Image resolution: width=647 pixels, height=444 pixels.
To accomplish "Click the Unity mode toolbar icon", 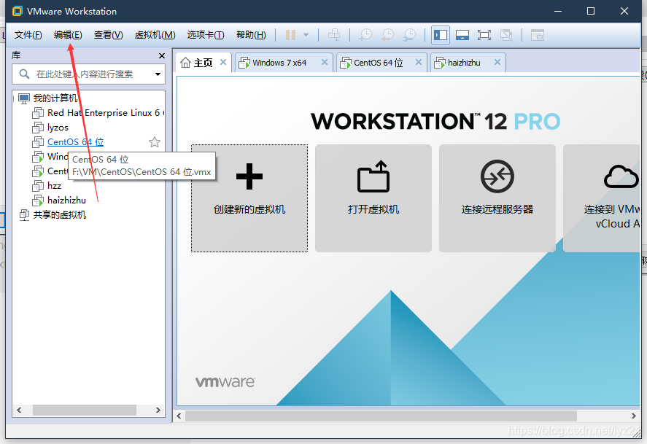I will click(x=506, y=35).
